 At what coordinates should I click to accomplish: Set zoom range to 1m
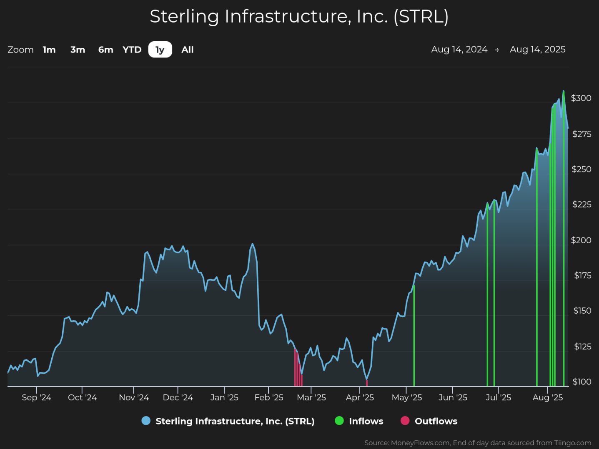pos(49,50)
